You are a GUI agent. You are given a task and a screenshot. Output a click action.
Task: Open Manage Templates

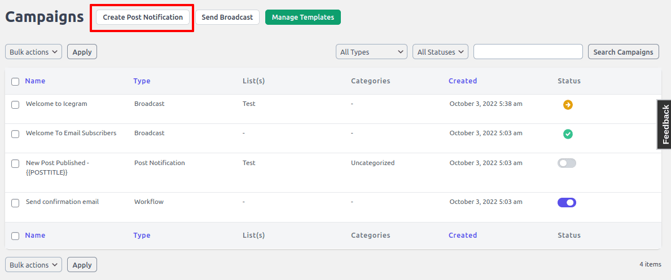point(303,17)
